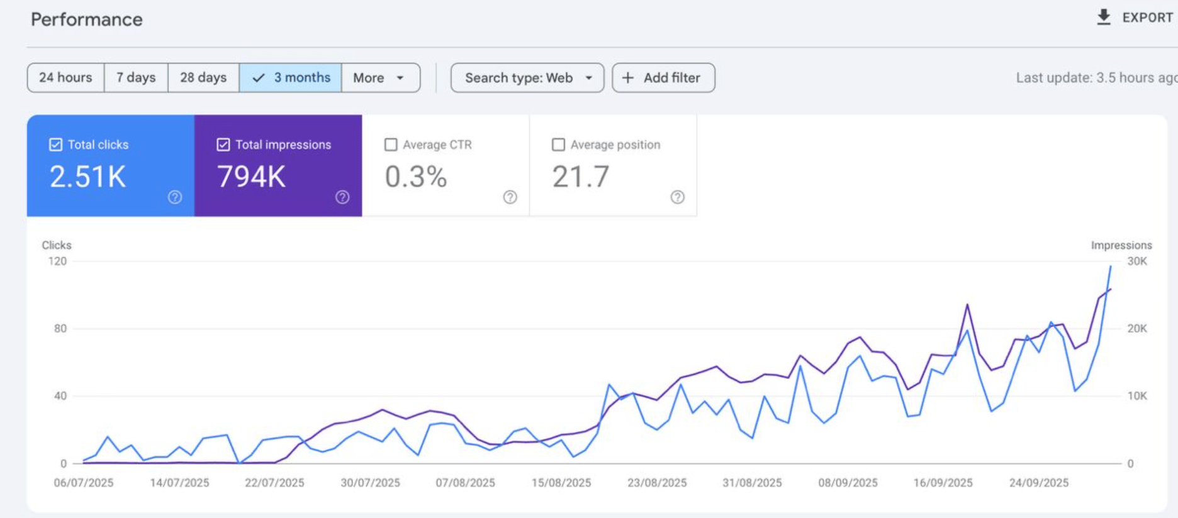Viewport: 1178px width, 518px height.
Task: Click the plus icon beside Add filter
Action: 627,77
